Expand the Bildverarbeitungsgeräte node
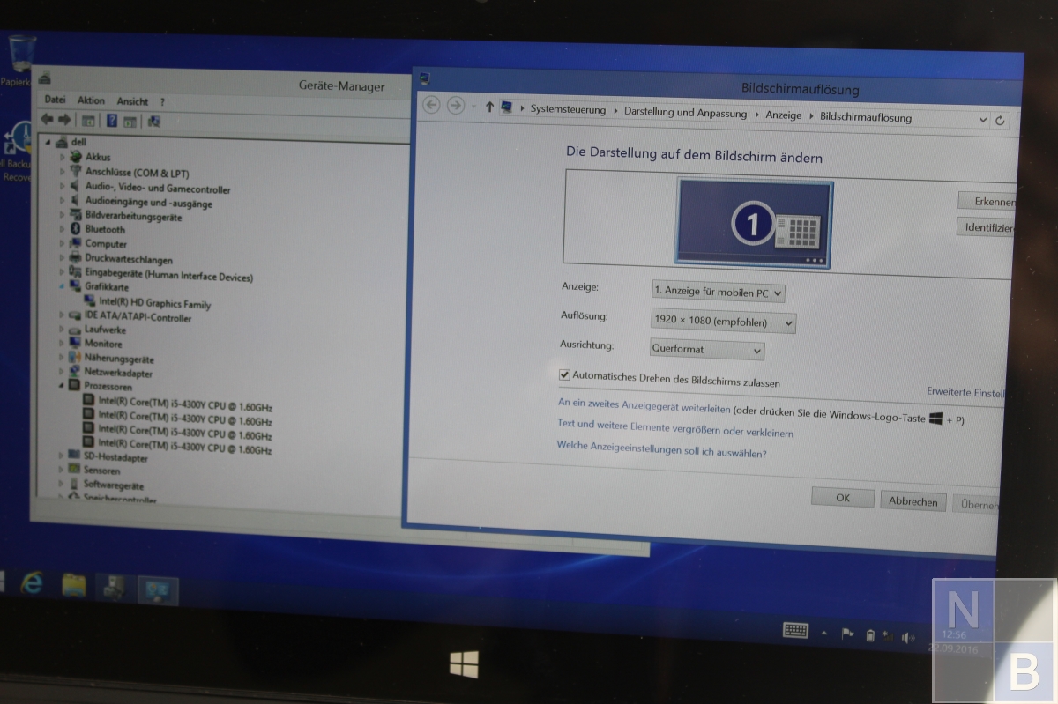This screenshot has width=1058, height=704. 63,215
